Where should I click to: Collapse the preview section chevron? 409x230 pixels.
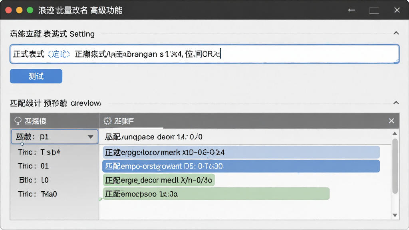tap(396, 103)
